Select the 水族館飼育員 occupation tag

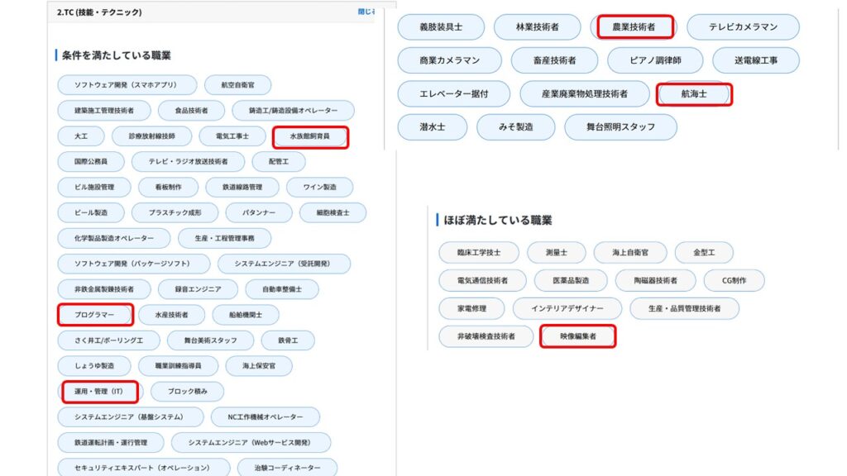click(x=310, y=136)
